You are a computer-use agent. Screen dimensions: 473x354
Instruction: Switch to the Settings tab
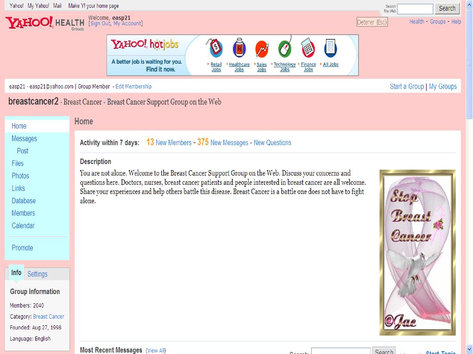point(37,274)
